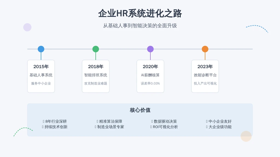
Task: Click the pale orange decorative circle
Action: pos(246,136)
